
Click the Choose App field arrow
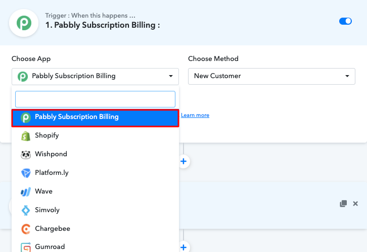click(171, 76)
